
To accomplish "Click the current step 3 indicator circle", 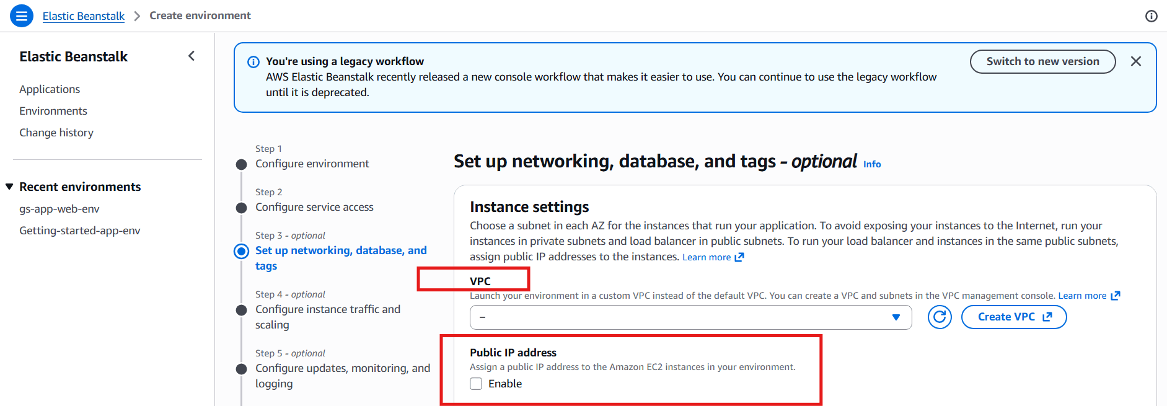I will tap(242, 251).
